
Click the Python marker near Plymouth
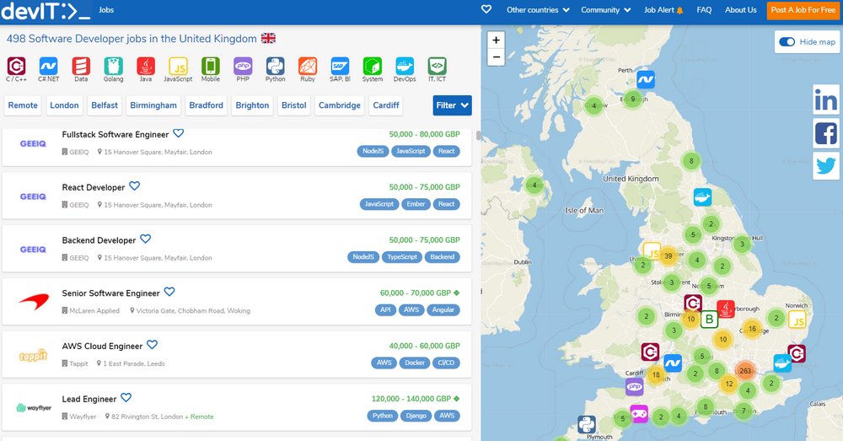coord(587,424)
